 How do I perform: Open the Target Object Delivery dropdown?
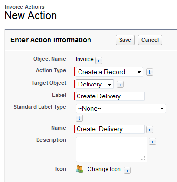[x=95, y=84]
